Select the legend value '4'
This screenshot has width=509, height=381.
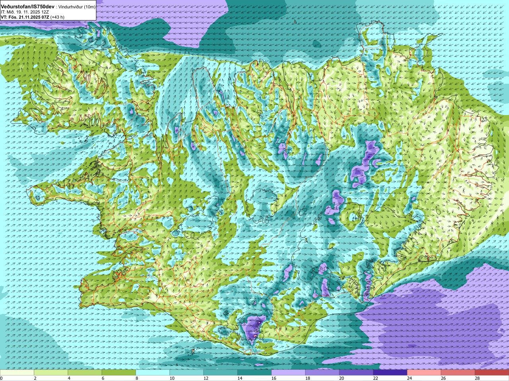[x=69, y=378]
